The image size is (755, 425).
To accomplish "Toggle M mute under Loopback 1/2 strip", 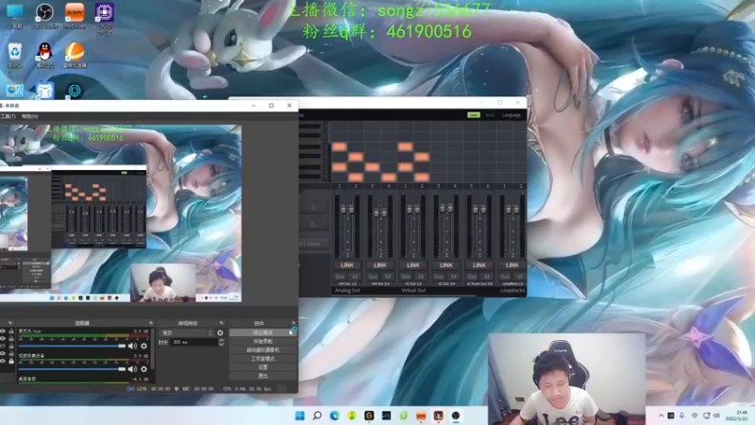I will pyautogui.click(x=520, y=277).
